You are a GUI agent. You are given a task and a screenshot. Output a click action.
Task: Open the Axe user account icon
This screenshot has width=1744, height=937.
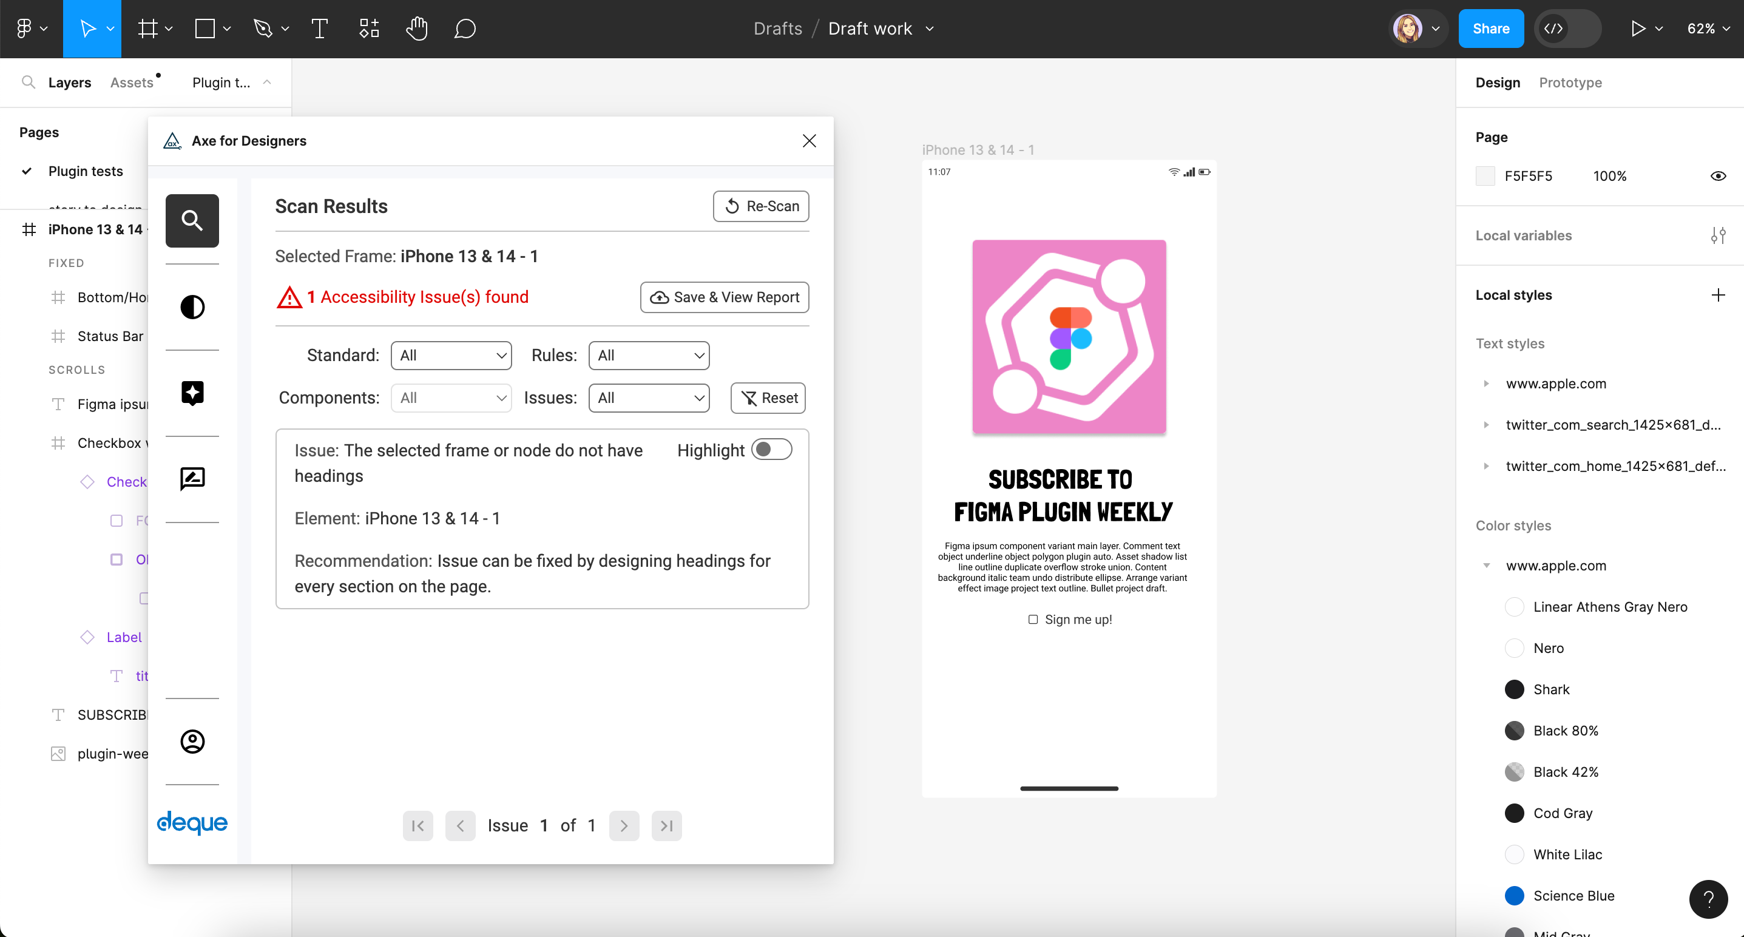pyautogui.click(x=192, y=742)
